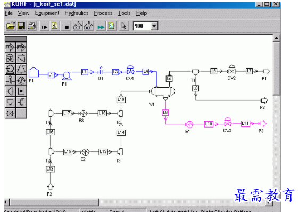
Task: Click the horizontal scrollbar thumb
Action: [x=54, y=202]
